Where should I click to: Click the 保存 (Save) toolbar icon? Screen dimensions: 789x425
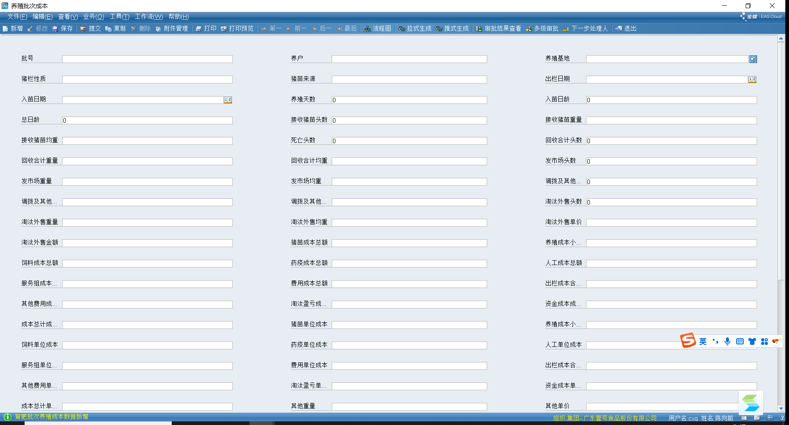click(x=55, y=29)
